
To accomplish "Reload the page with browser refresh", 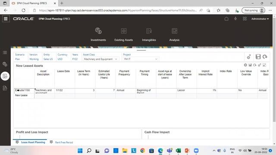I will click(x=23, y=10).
